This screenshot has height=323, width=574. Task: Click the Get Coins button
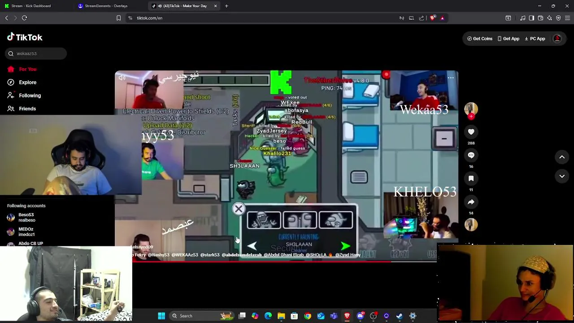coord(480,39)
